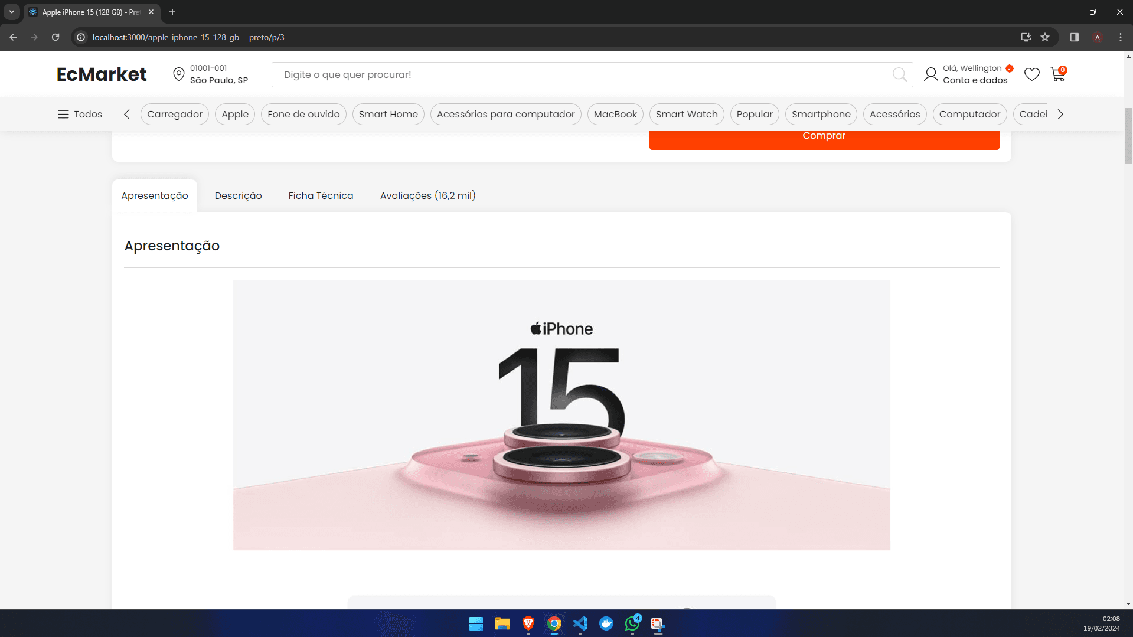This screenshot has width=1133, height=637.
Task: Select the Acessórios category chip
Action: click(895, 114)
